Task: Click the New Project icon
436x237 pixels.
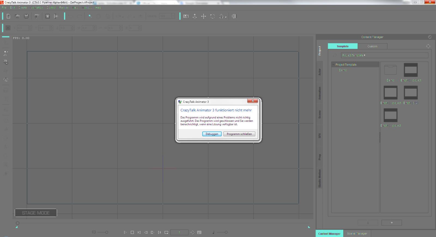Action: pos(8,16)
